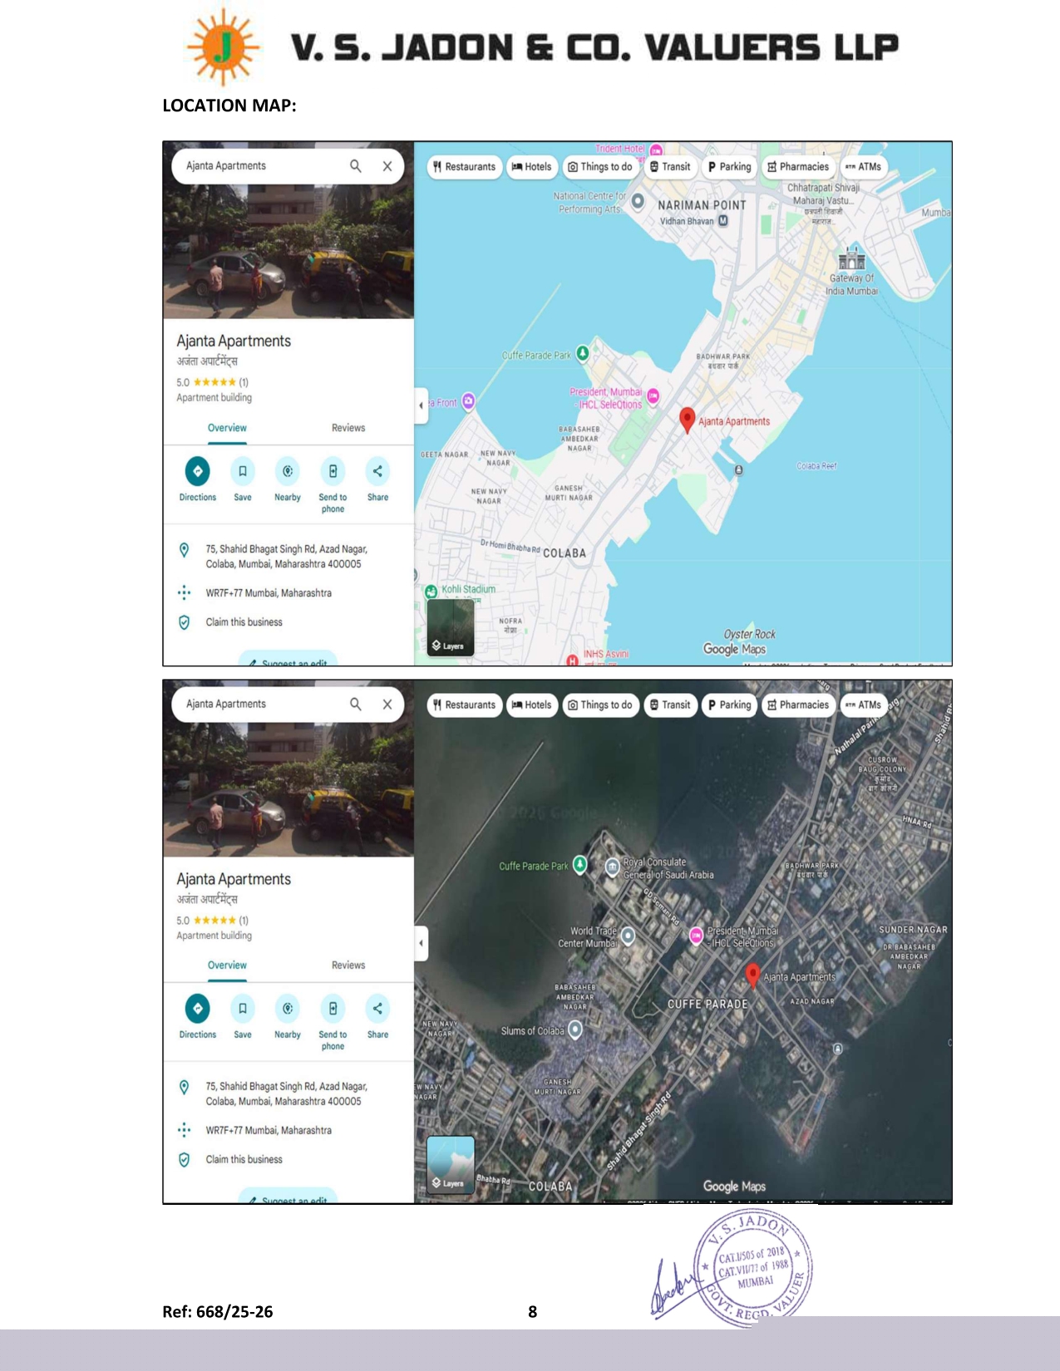This screenshot has height=1371, width=1060.
Task: Click the Directions icon in the satellite map panel
Action: point(197,1009)
